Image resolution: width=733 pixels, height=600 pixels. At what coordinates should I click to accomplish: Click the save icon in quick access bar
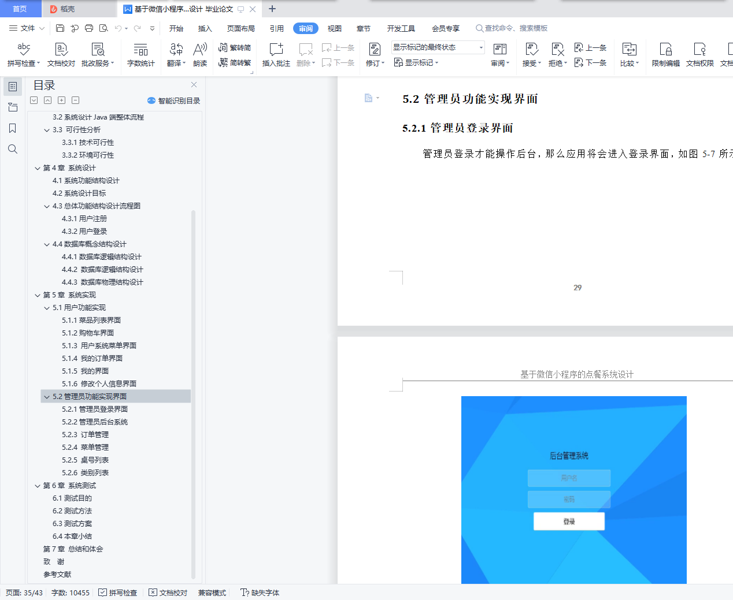[x=60, y=28]
